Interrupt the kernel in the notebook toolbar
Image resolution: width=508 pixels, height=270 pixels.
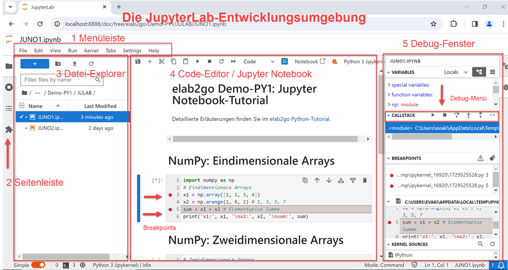tap(209, 61)
